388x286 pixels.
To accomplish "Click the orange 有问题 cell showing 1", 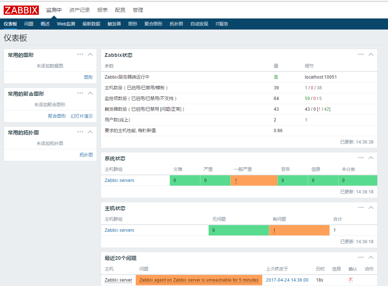I will coord(299,230).
